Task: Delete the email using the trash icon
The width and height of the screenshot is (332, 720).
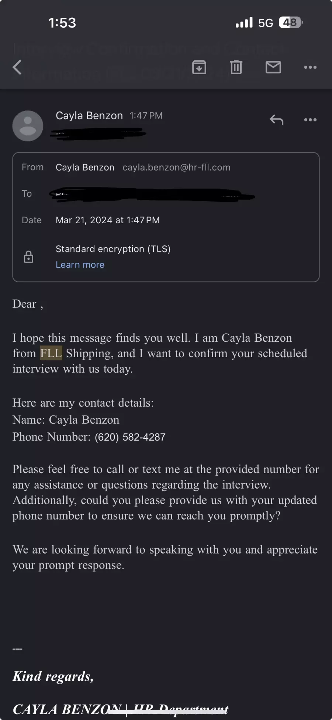Action: coord(236,67)
